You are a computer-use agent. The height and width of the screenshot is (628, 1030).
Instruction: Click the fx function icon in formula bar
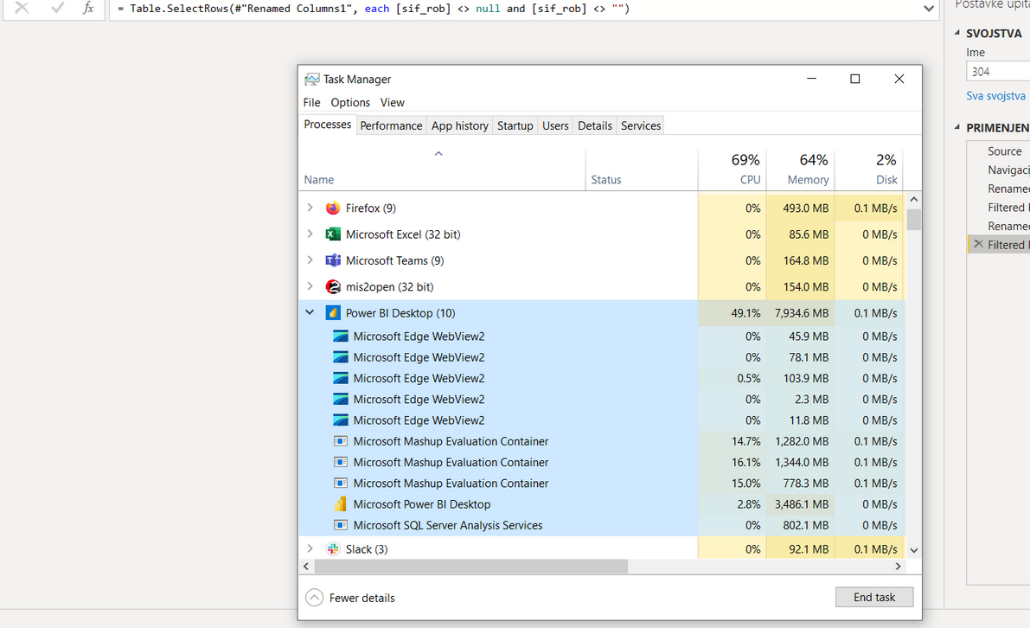88,8
